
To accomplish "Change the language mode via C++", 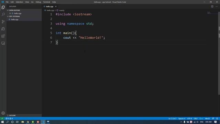I will point(201,118).
